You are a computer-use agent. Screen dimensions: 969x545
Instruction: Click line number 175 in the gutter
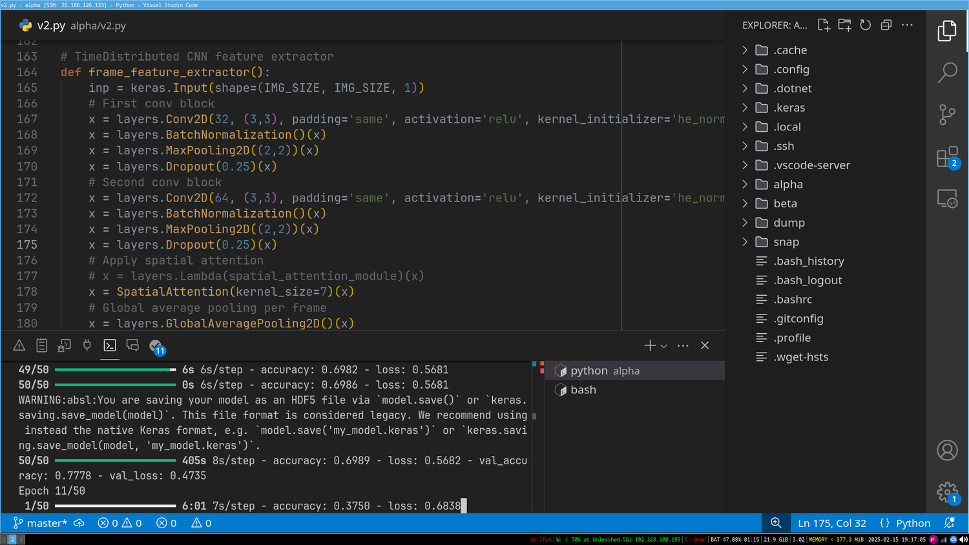pos(27,245)
